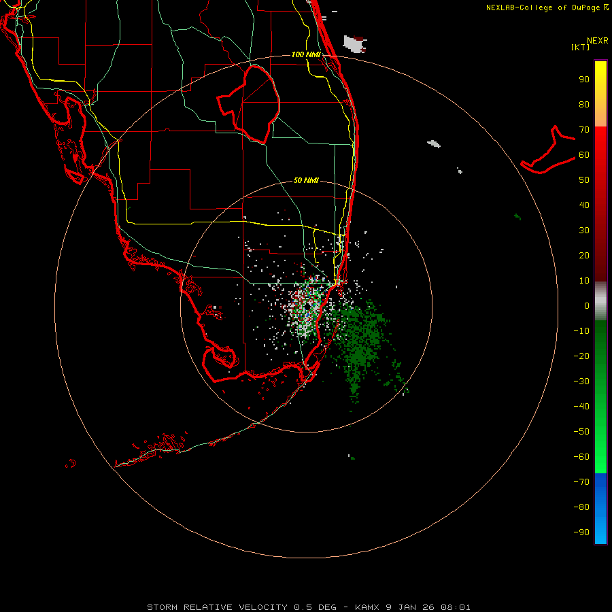This screenshot has width=612, height=612.
Task: Pick the -40 value on the velocity scale
Action: click(581, 407)
